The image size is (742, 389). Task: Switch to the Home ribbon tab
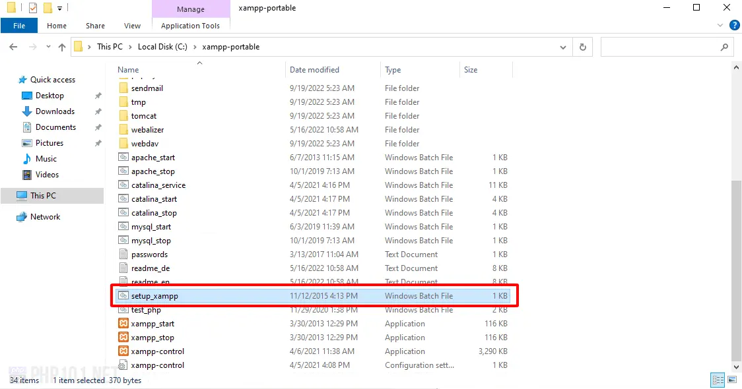[57, 26]
